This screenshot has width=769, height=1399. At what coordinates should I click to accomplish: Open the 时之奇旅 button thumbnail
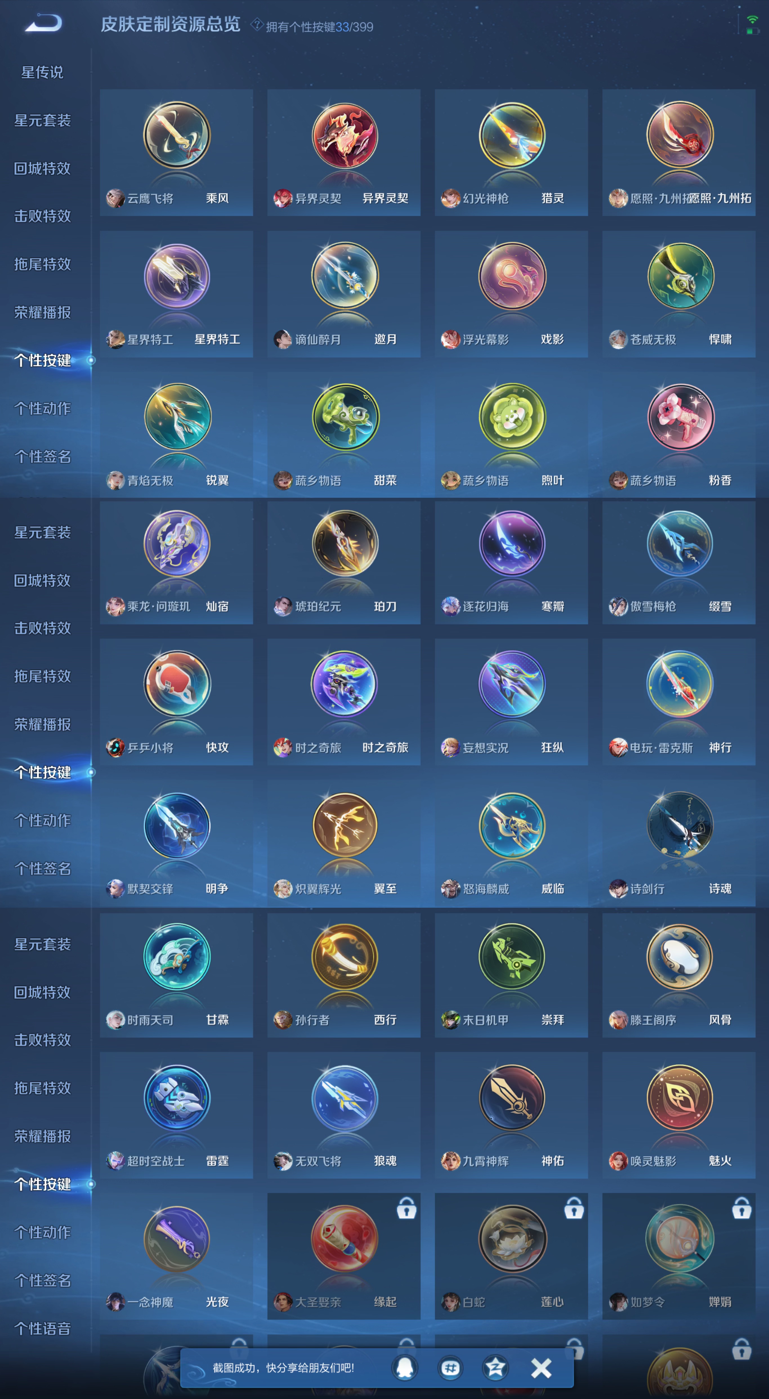tap(345, 684)
